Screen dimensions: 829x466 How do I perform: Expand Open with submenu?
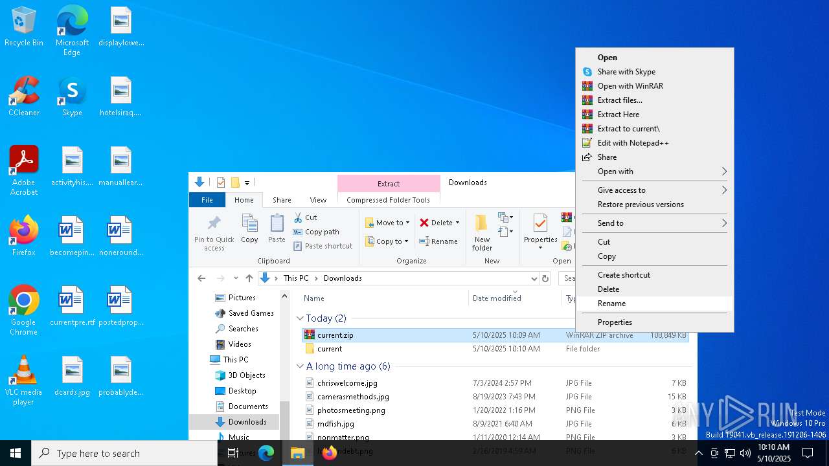tap(655, 172)
